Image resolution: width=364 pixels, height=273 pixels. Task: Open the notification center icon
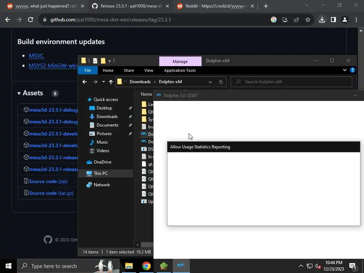pyautogui.click(x=353, y=266)
